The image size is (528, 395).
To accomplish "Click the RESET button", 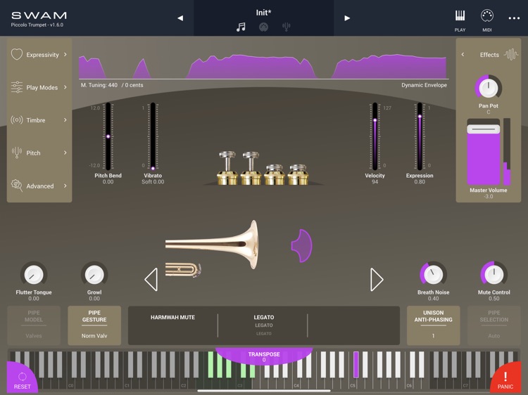I will pyautogui.click(x=22, y=379).
